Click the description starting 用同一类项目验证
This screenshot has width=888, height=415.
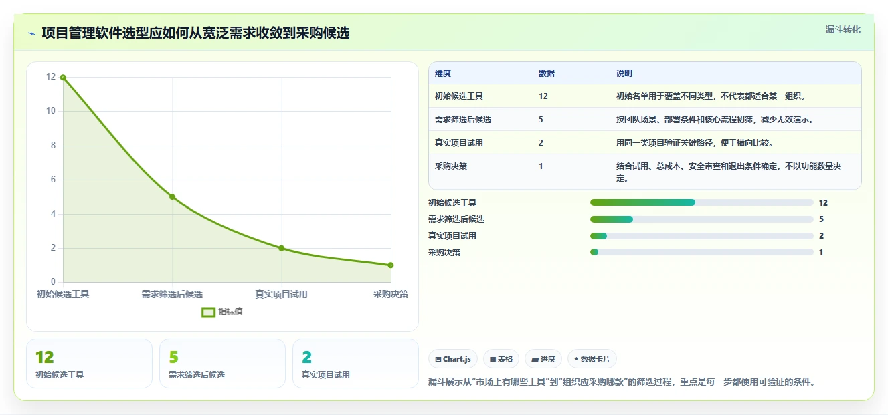click(x=695, y=143)
